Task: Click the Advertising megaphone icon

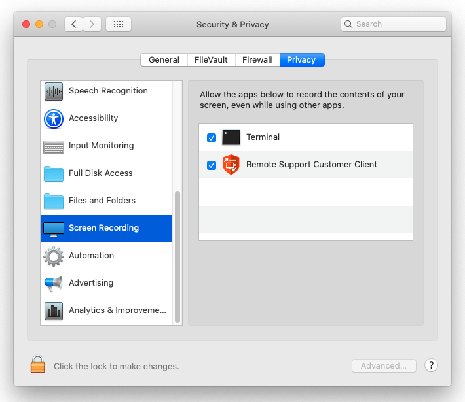Action: tap(54, 284)
